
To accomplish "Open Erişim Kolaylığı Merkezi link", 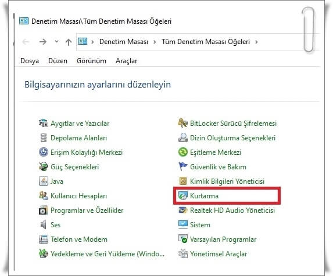I will tap(87, 152).
